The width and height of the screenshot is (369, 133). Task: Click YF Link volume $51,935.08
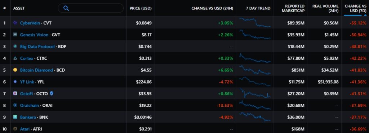(x=328, y=82)
